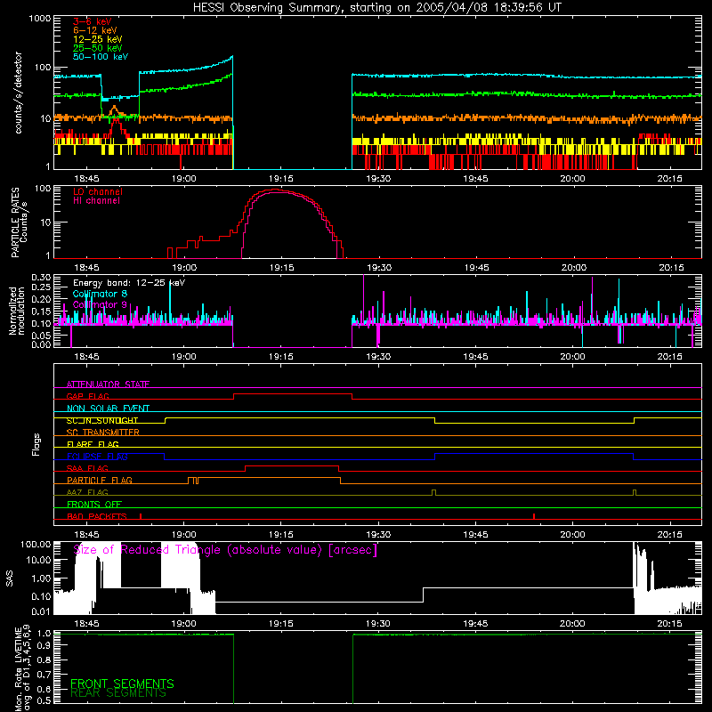Screen dimensions: 712x712
Task: Select the 0.20 modulation axis value
Action: pyautogui.click(x=41, y=299)
